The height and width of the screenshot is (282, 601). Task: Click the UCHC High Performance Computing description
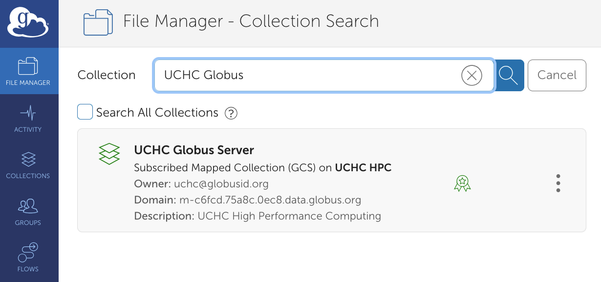tap(289, 216)
